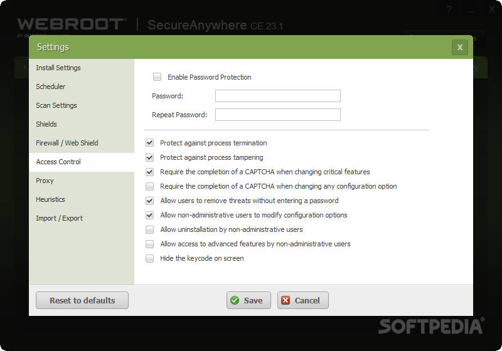Open Scan Settings section
Image resolution: width=502 pixels, height=351 pixels.
pyautogui.click(x=82, y=105)
